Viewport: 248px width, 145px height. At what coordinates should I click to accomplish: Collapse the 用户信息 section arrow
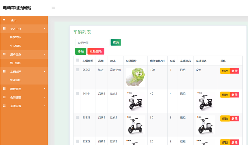tap(44, 54)
